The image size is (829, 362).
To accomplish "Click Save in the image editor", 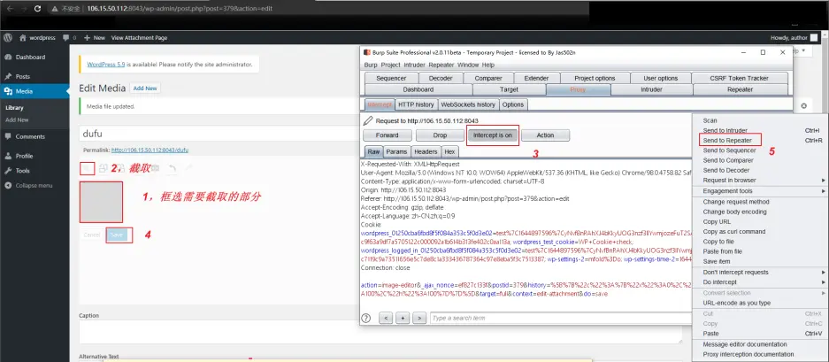I will [117, 235].
